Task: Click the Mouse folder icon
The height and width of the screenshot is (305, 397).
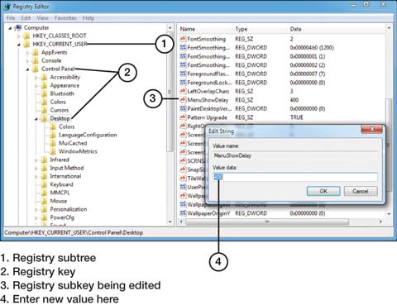Action: click(x=44, y=201)
